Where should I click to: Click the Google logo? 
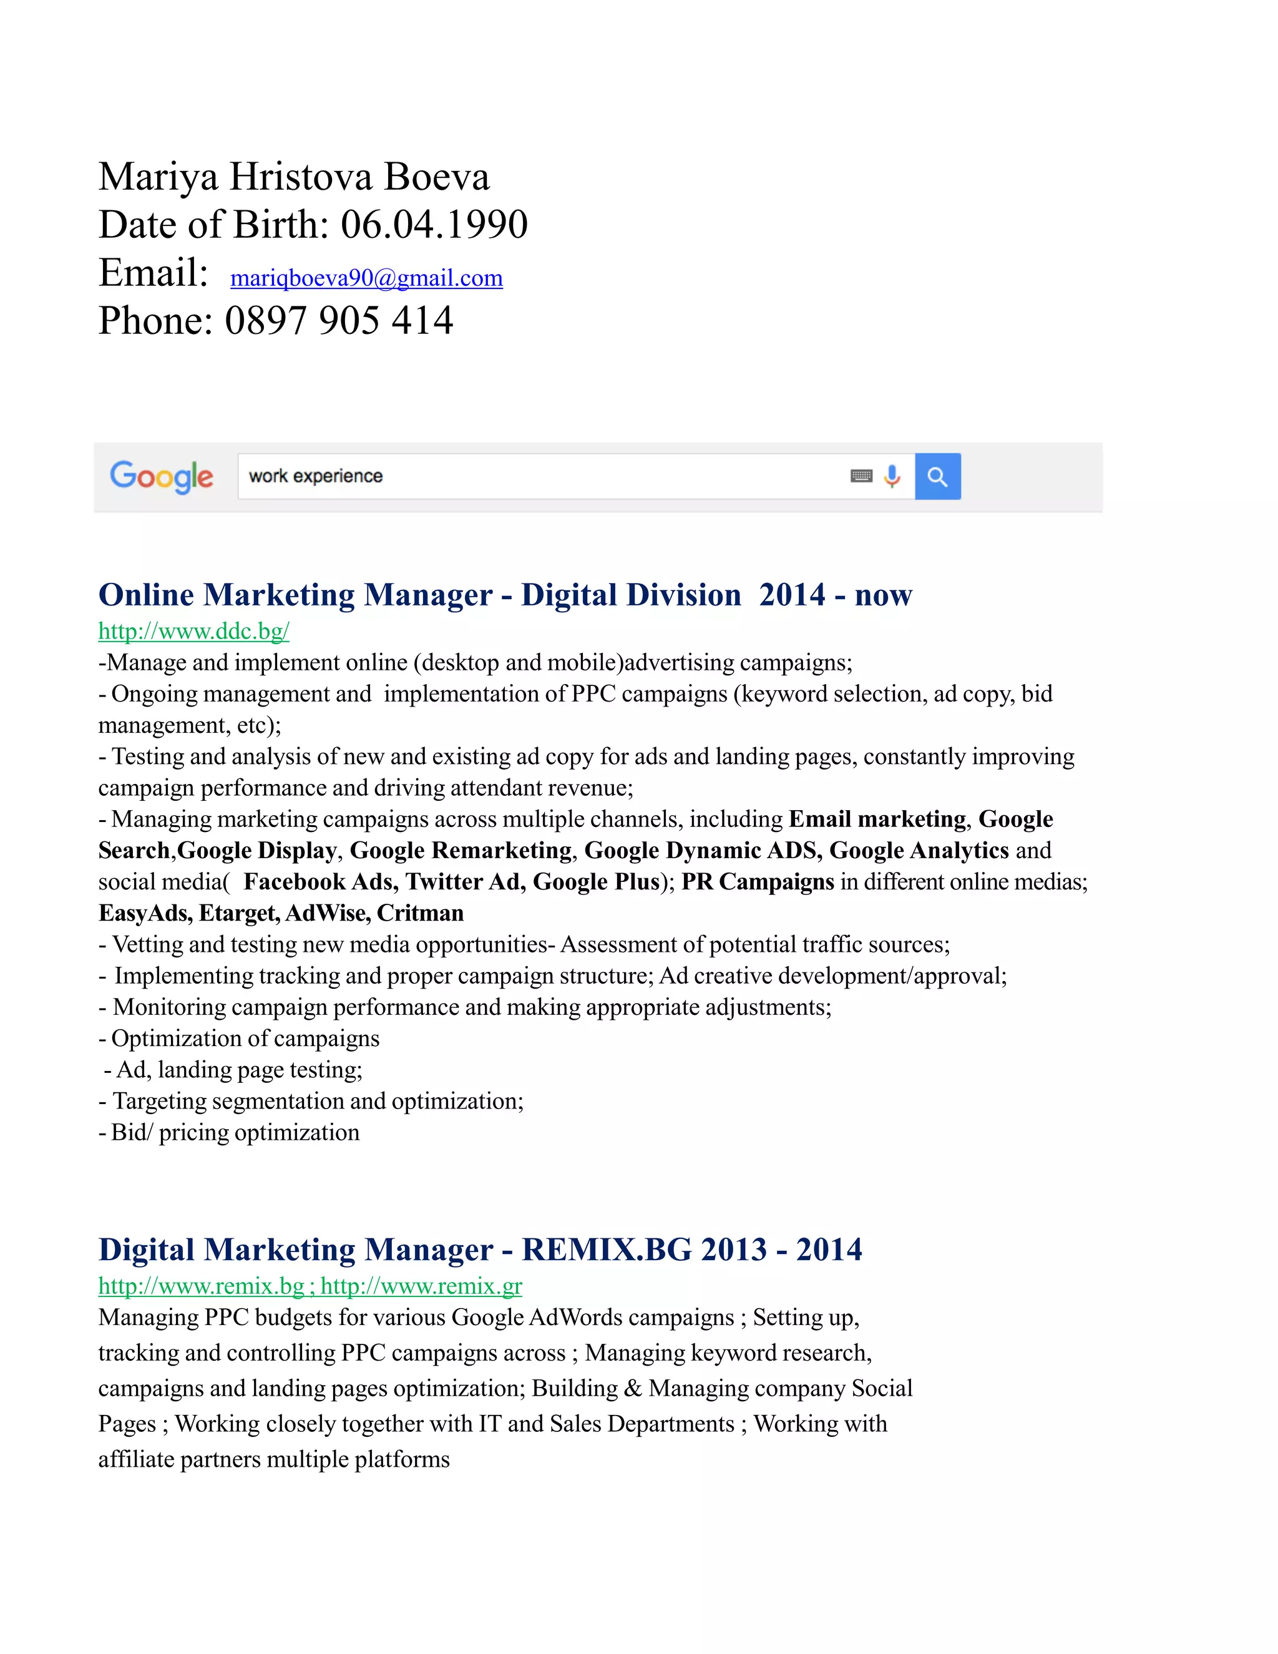coord(161,476)
